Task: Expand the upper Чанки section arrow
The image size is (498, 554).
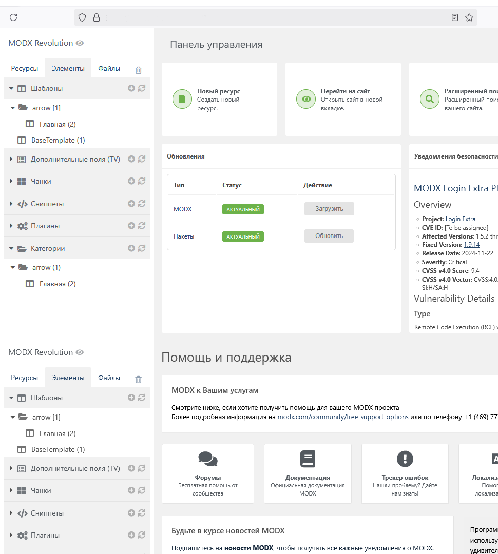Action: [x=11, y=181]
